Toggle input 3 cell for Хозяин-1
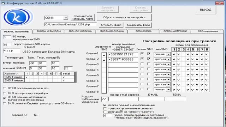The height and width of the screenshot is (127, 226). coord(183,54)
